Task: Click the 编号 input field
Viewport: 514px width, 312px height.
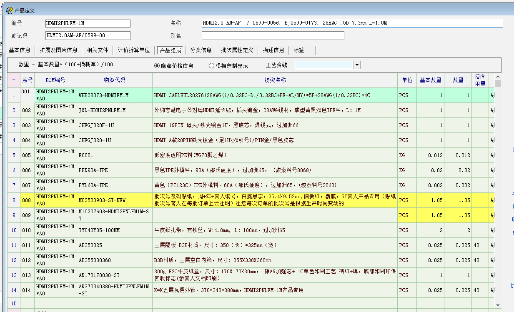Action: click(88, 23)
